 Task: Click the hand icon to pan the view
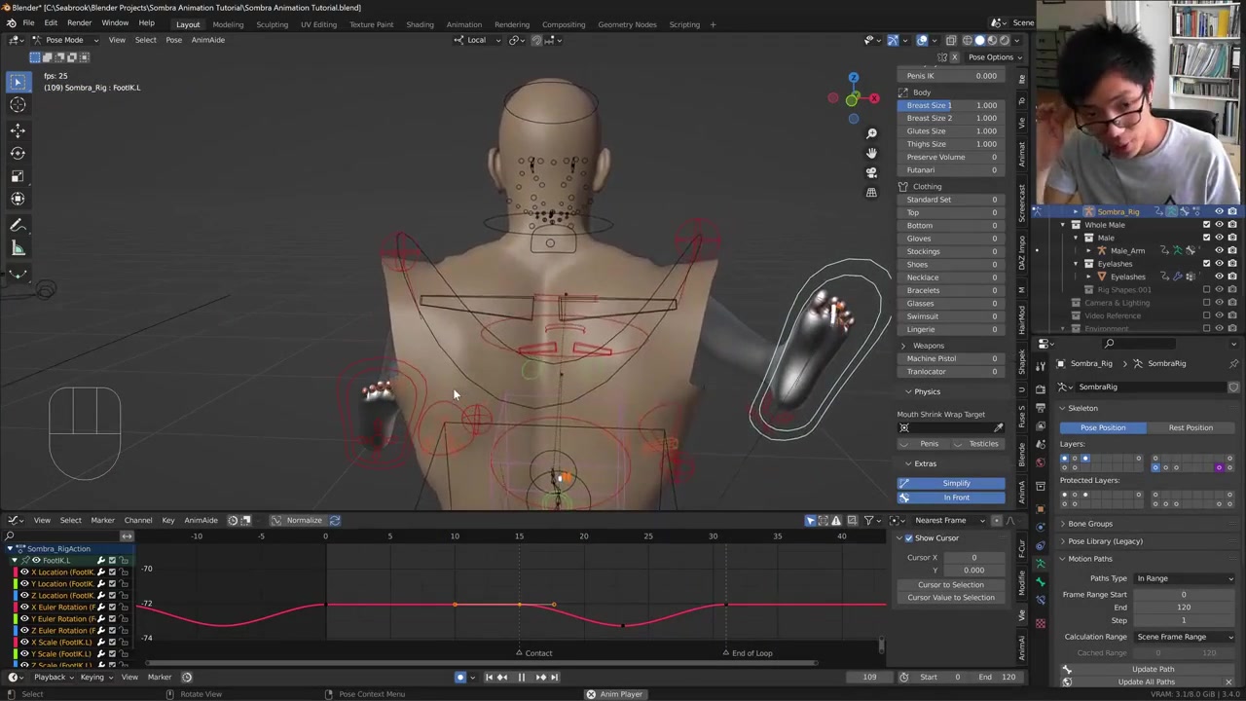click(871, 153)
